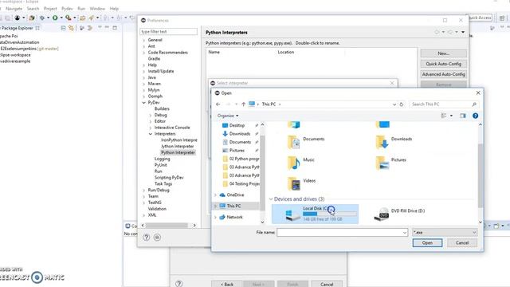This screenshot has height=287, width=510.
Task: Click the Search This PC field
Action: coord(444,104)
